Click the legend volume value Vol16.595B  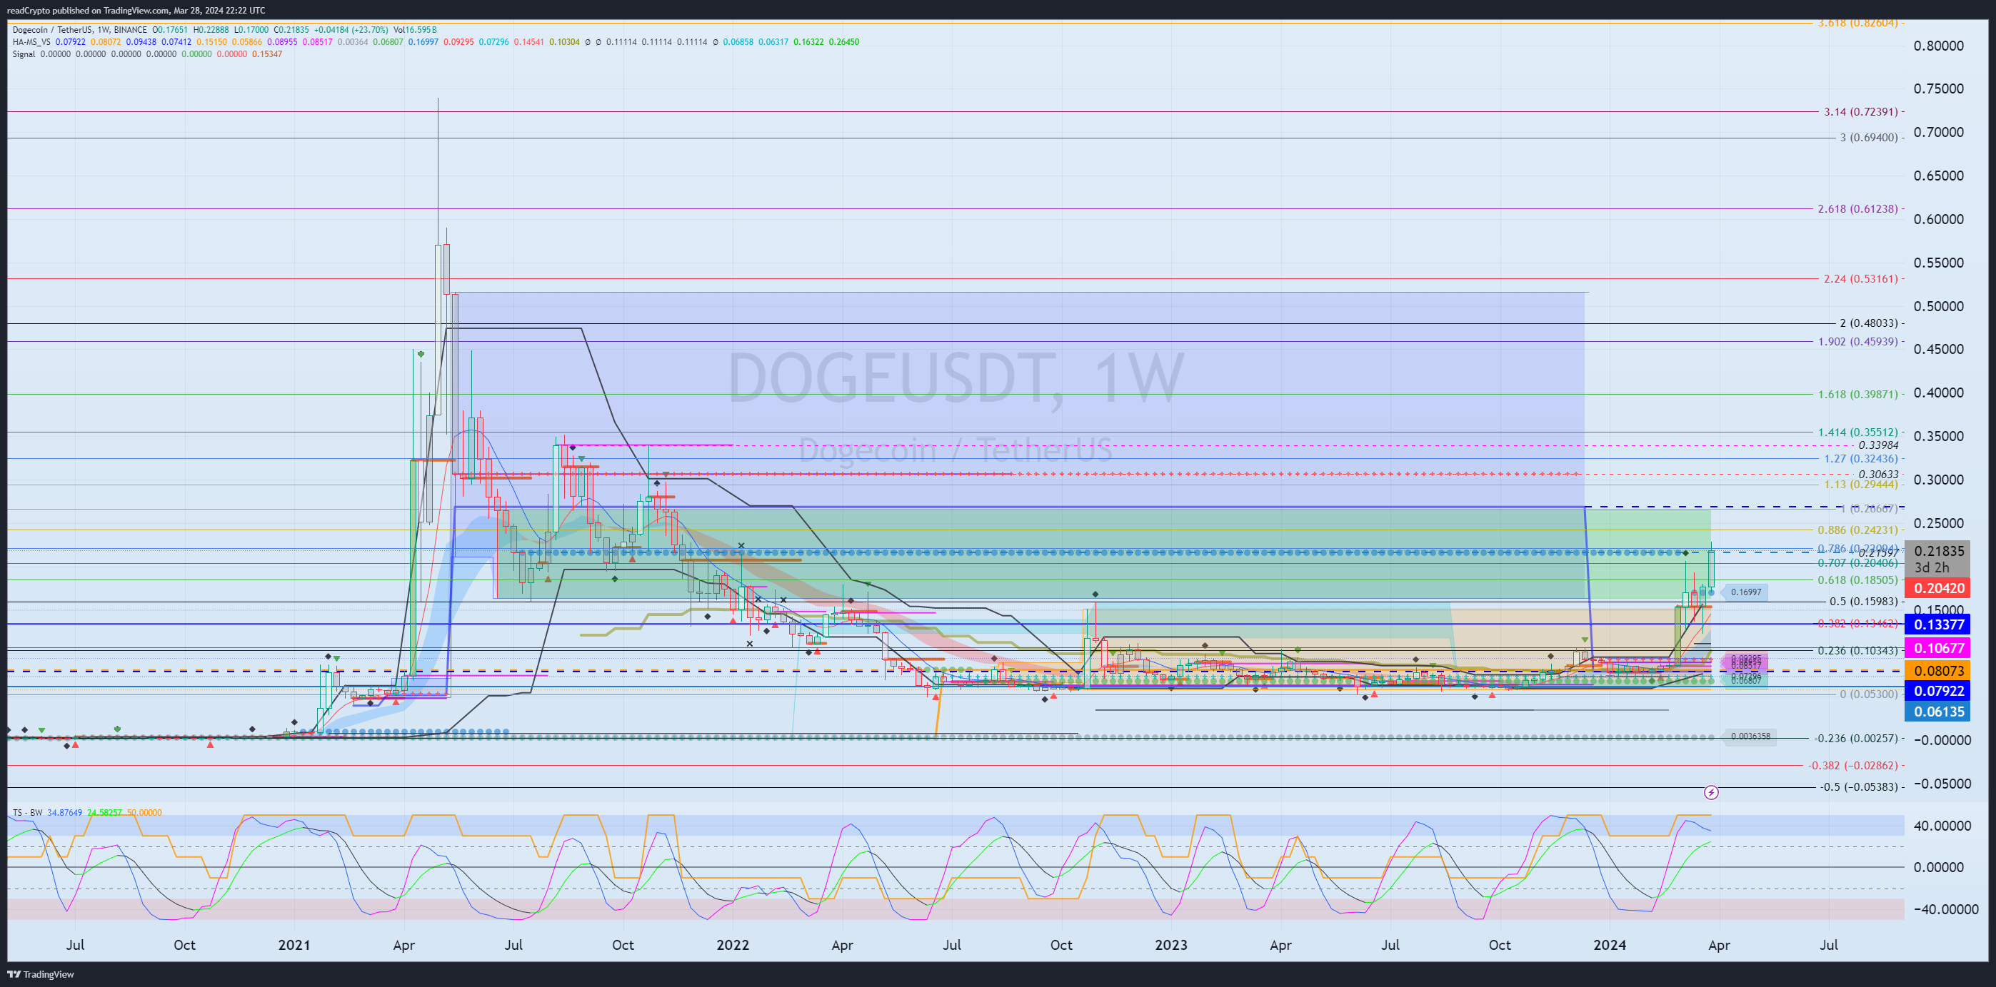tap(414, 29)
